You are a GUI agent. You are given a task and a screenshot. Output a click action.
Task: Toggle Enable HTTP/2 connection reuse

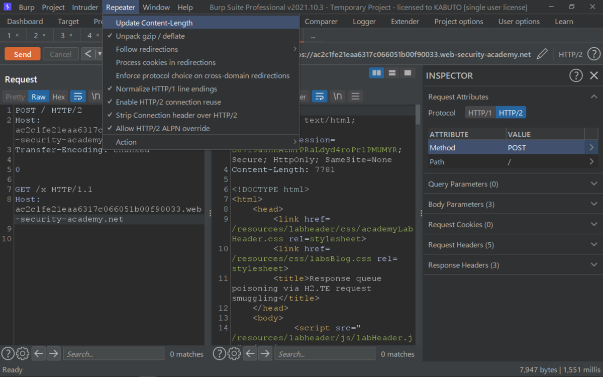point(200,102)
